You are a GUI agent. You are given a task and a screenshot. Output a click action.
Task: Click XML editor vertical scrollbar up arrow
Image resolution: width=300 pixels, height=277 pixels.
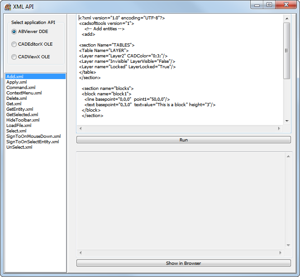287,19
